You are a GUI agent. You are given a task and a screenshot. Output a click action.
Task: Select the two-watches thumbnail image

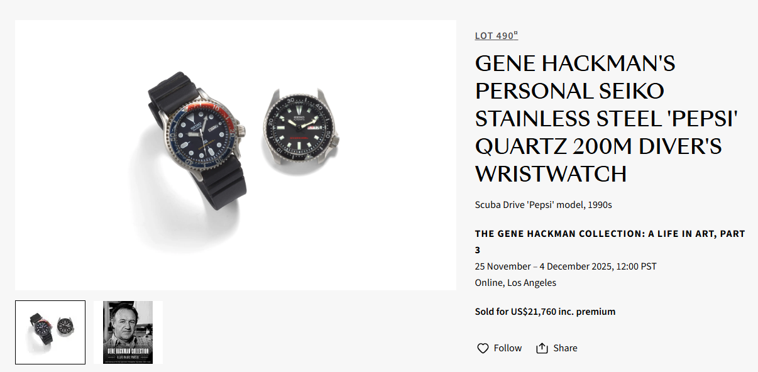coord(50,332)
